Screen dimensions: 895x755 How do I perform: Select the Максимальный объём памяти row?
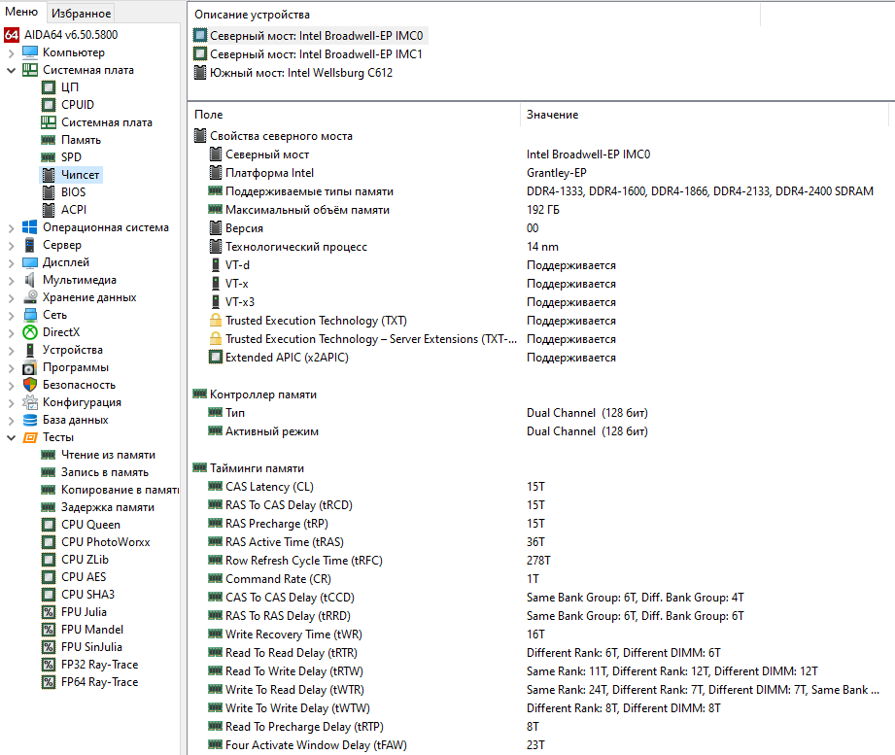pos(540,210)
